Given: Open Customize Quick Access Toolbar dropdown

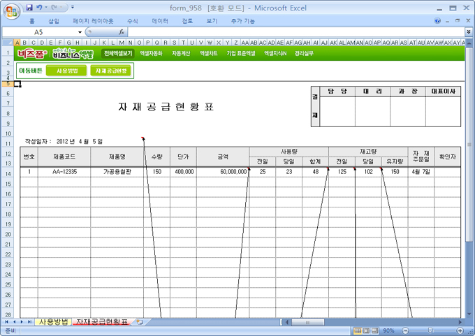Looking at the screenshot, I should pos(73,7).
